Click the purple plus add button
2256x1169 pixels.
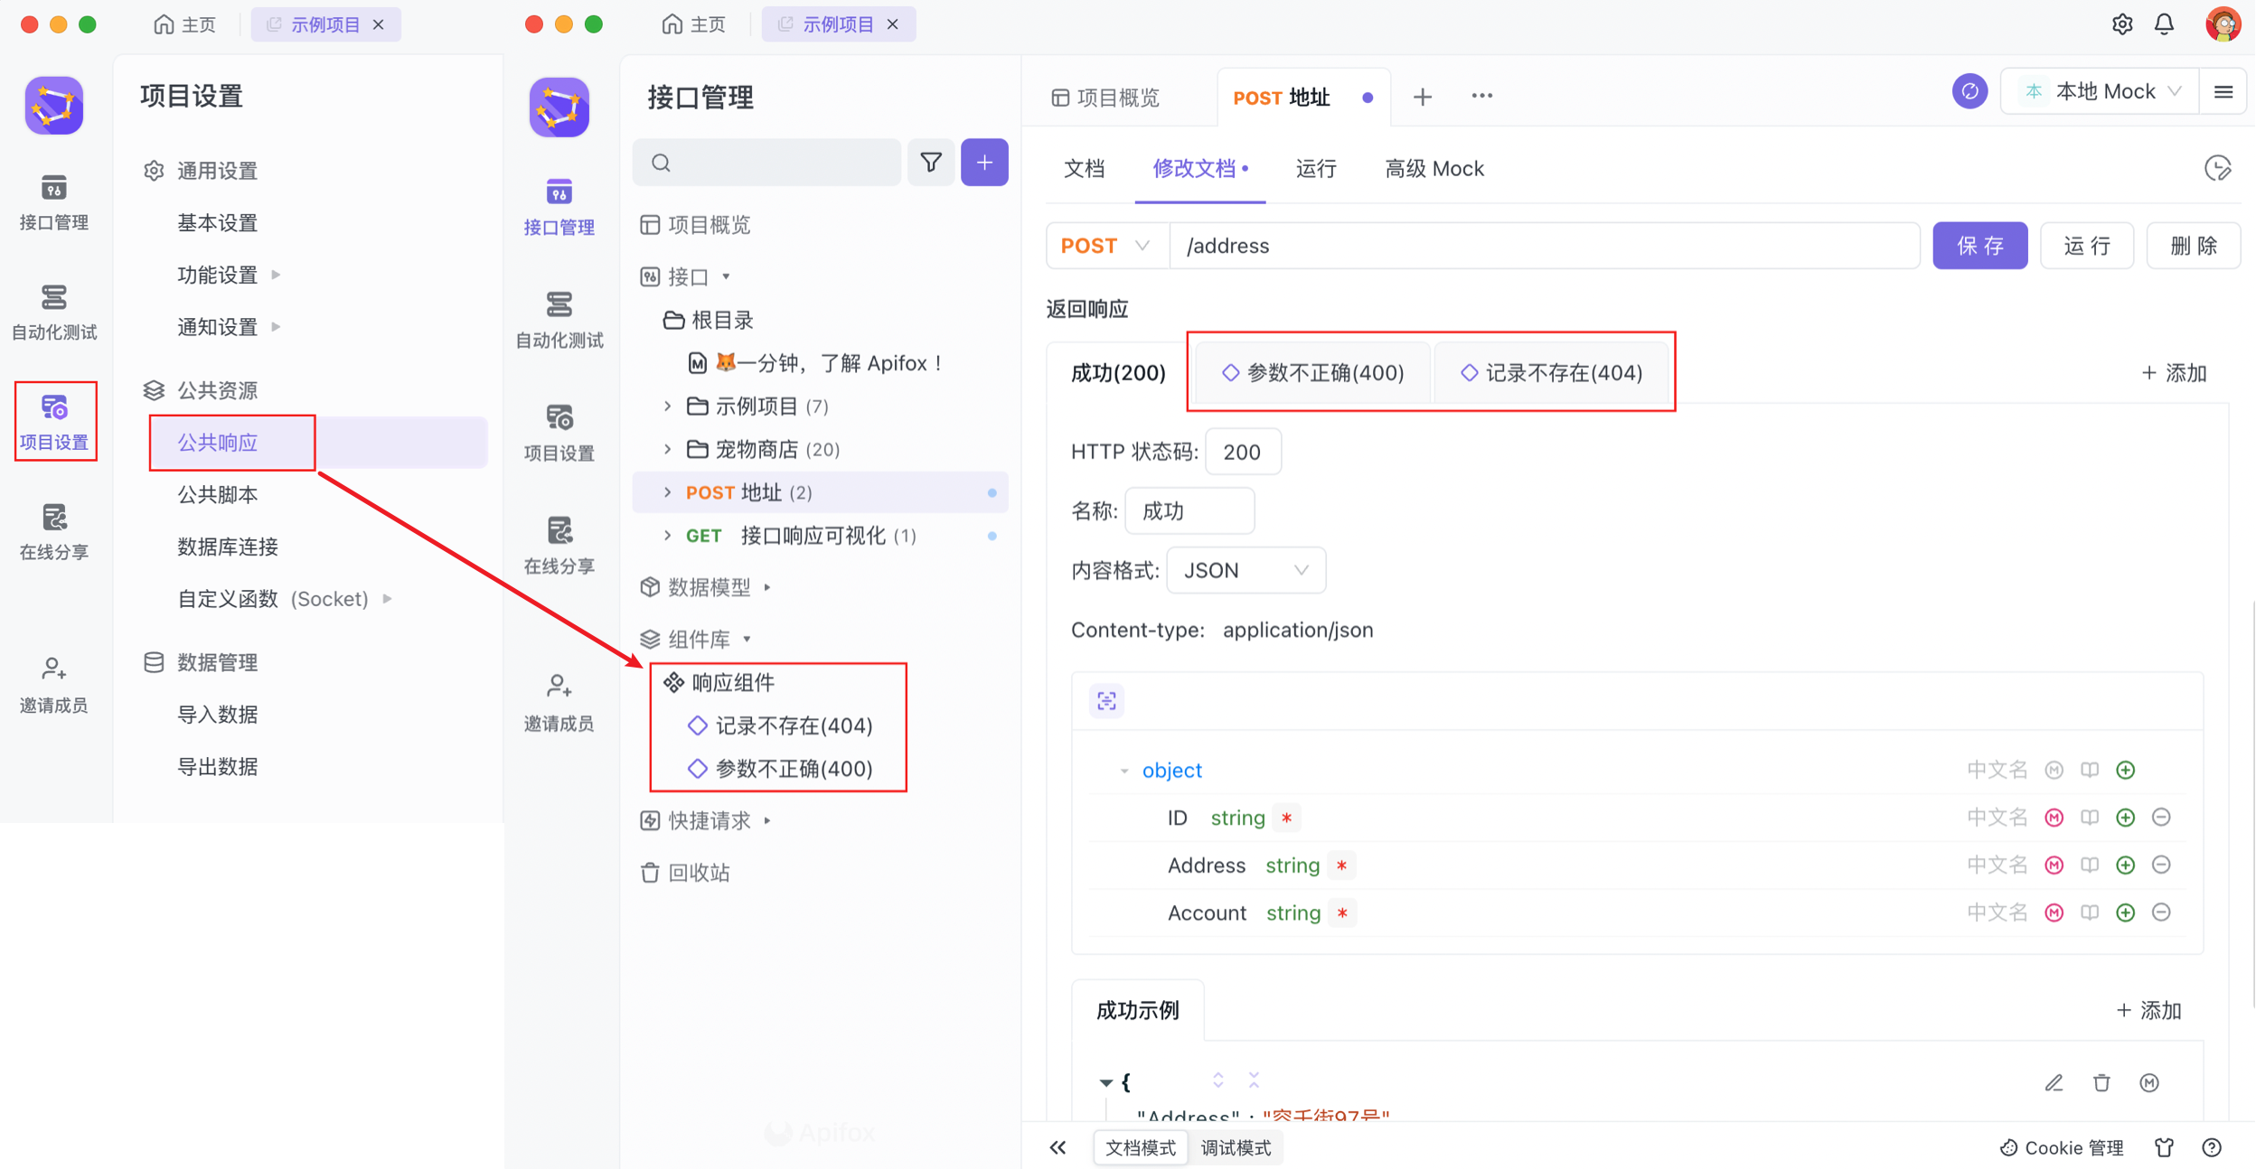click(x=984, y=163)
